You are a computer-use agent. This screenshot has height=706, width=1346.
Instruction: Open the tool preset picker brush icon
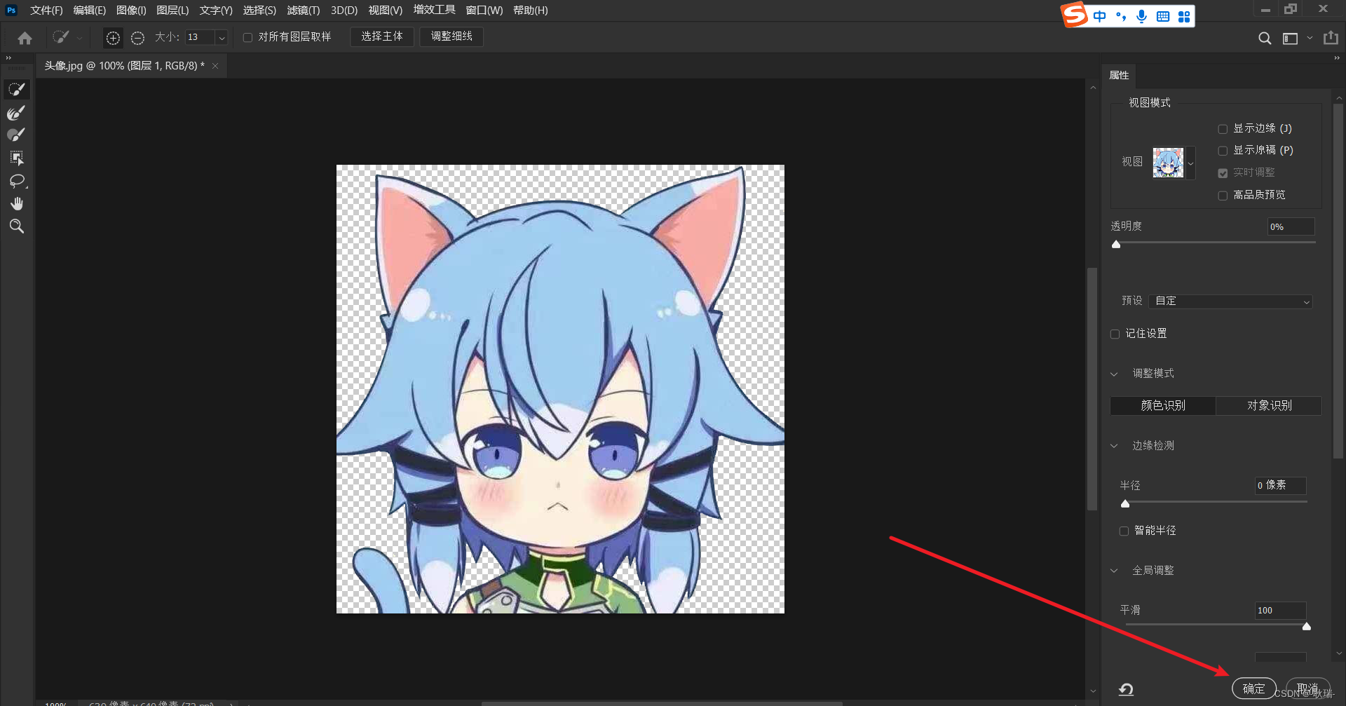point(62,37)
